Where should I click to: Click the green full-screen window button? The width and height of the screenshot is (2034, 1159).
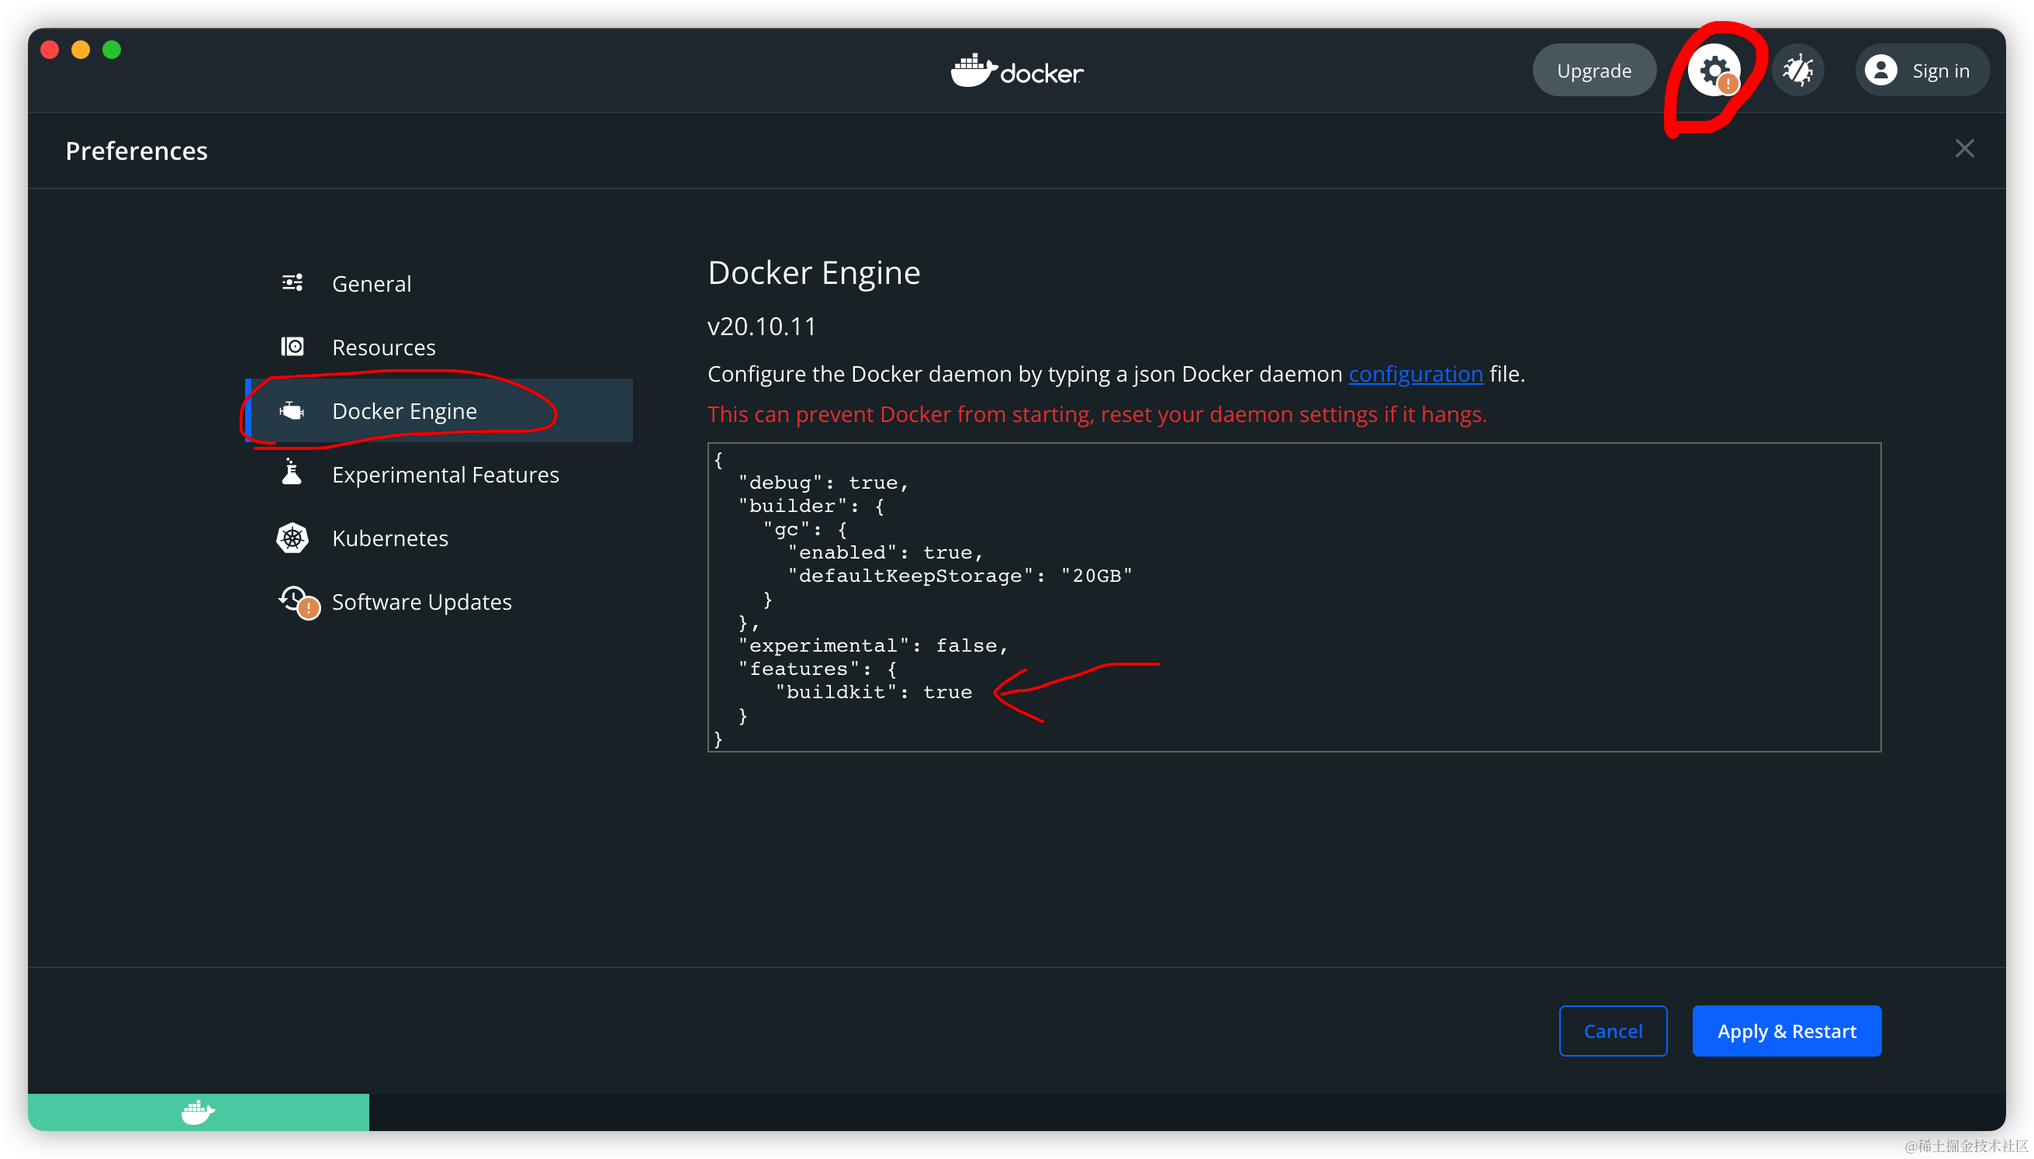112,50
